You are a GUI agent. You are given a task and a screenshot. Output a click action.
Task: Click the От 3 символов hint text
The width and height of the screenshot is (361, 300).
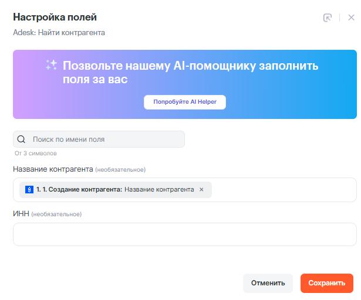[36, 154]
